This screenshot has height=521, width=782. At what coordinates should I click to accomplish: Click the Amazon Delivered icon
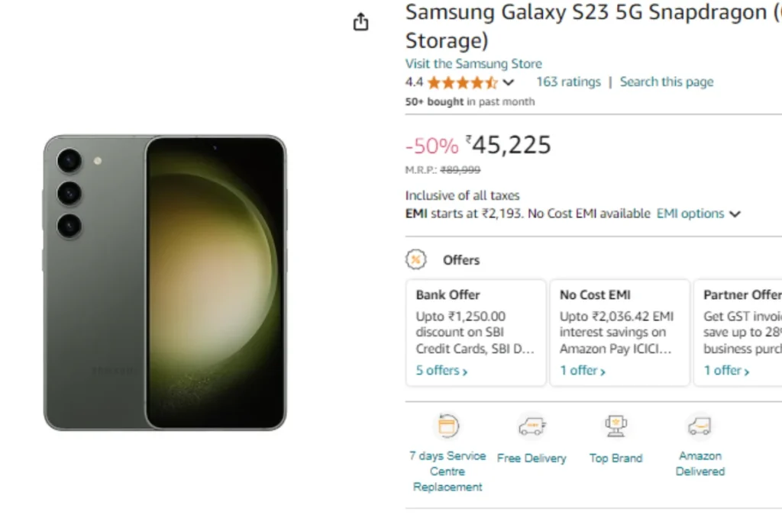(x=700, y=426)
